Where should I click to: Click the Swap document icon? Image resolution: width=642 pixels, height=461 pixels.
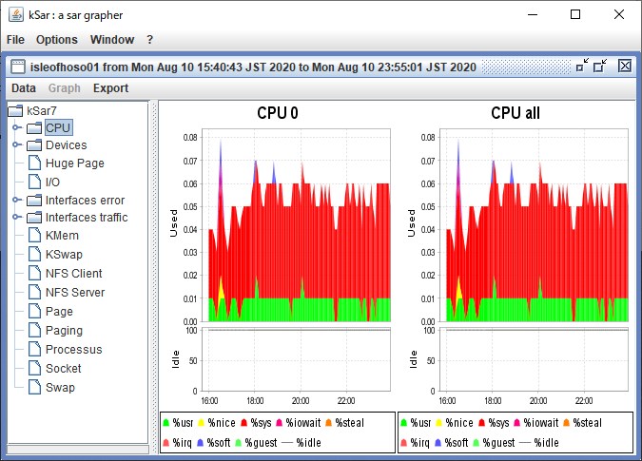coord(35,387)
